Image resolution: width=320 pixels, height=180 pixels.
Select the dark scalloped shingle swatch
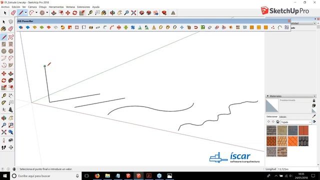pos(303,141)
